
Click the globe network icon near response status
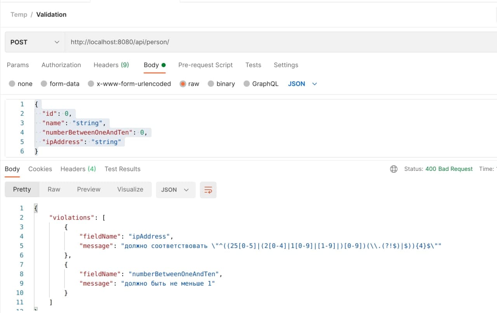394,169
